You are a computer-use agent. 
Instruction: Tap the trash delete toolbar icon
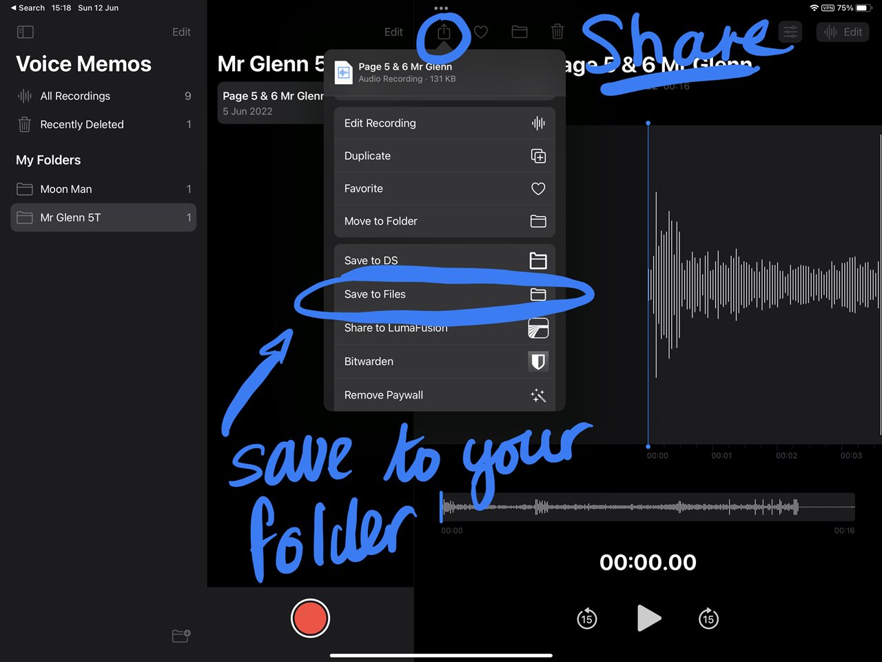pos(557,32)
